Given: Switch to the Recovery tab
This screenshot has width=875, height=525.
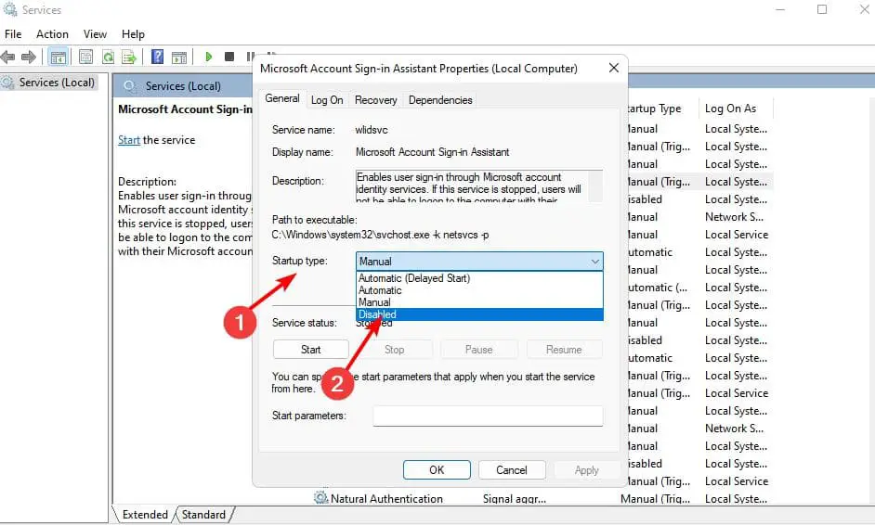Looking at the screenshot, I should [375, 100].
